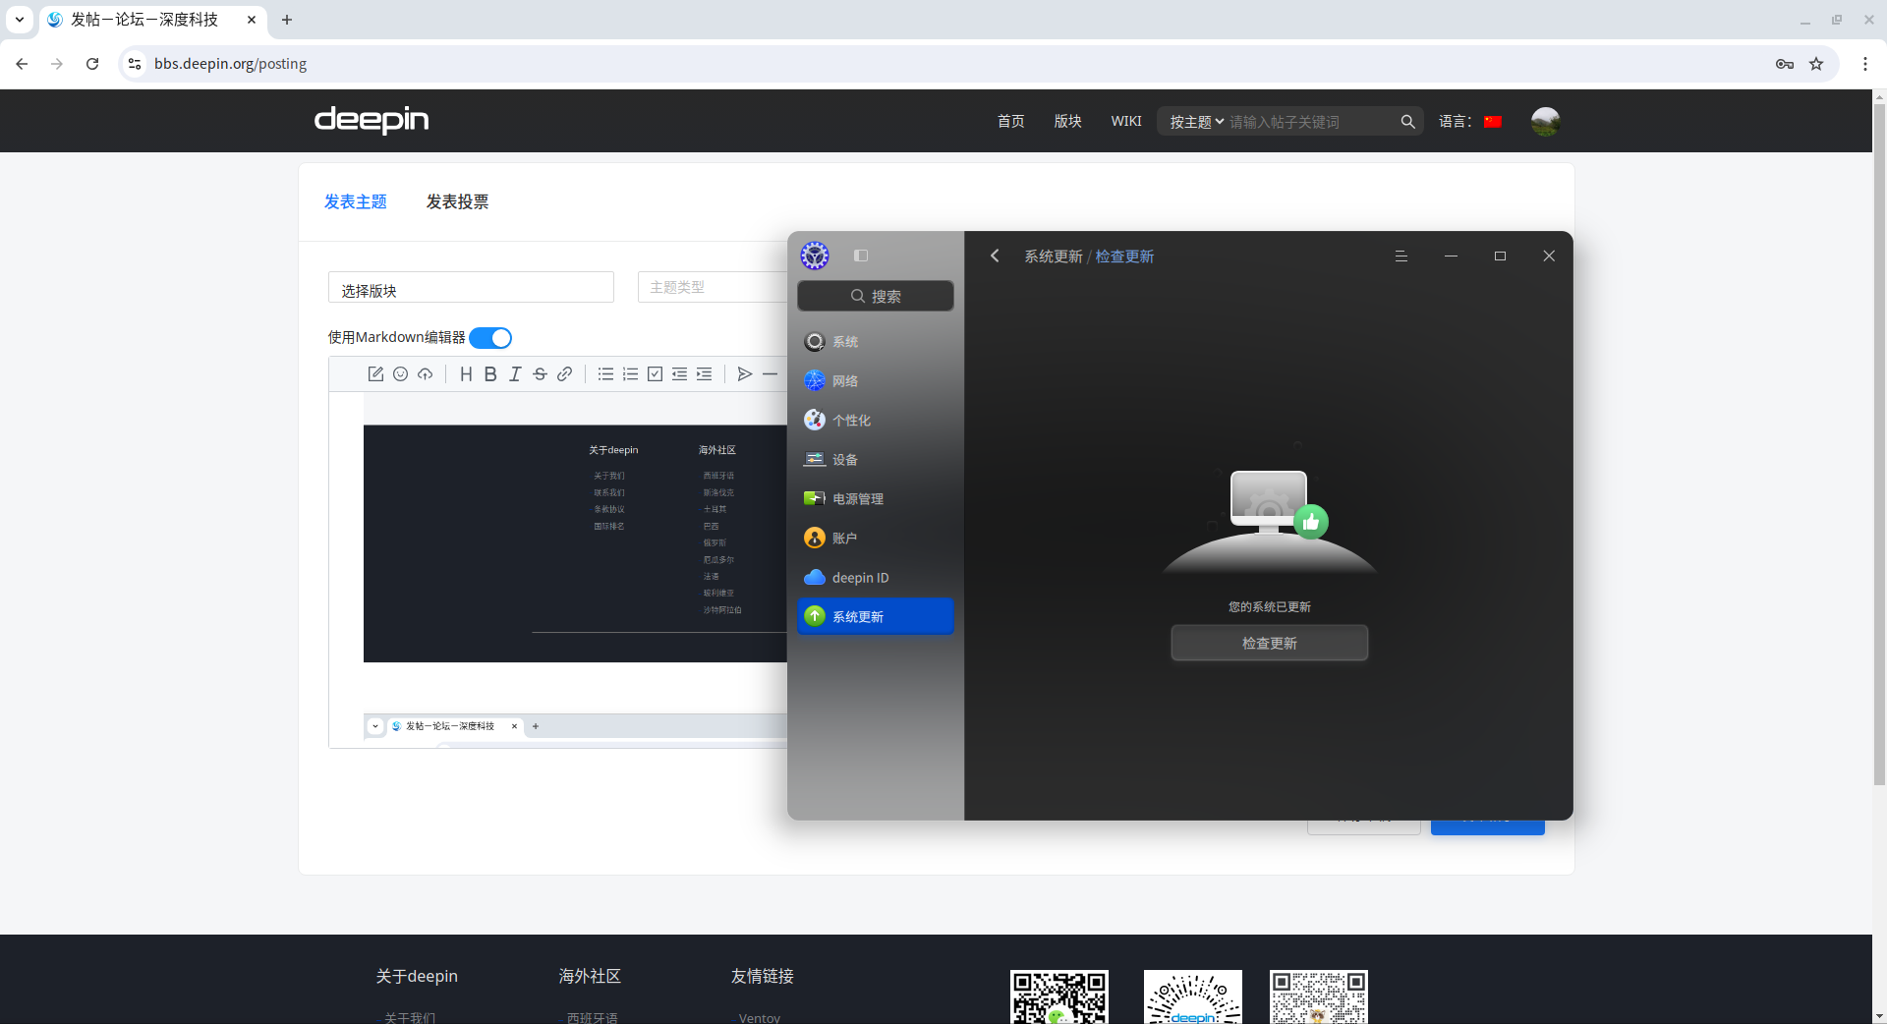This screenshot has width=1887, height=1024.
Task: Toggle the Markdown editor switch
Action: [x=490, y=338]
